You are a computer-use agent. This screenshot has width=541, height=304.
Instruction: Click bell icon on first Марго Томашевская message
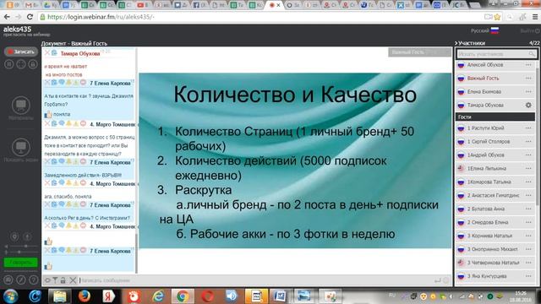click(68, 124)
